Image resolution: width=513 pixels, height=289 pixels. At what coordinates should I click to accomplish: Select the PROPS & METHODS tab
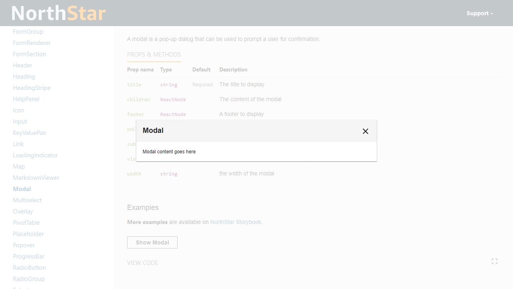154,55
